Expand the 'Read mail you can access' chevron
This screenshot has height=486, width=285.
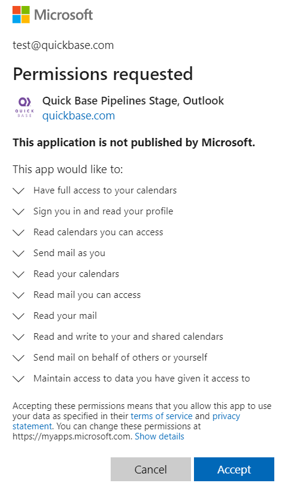(19, 296)
